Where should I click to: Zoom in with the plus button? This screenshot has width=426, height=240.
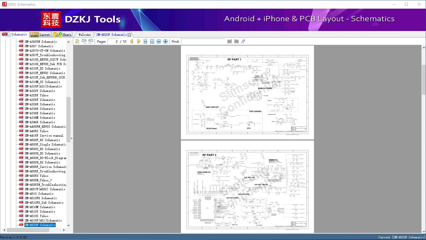(x=166, y=41)
